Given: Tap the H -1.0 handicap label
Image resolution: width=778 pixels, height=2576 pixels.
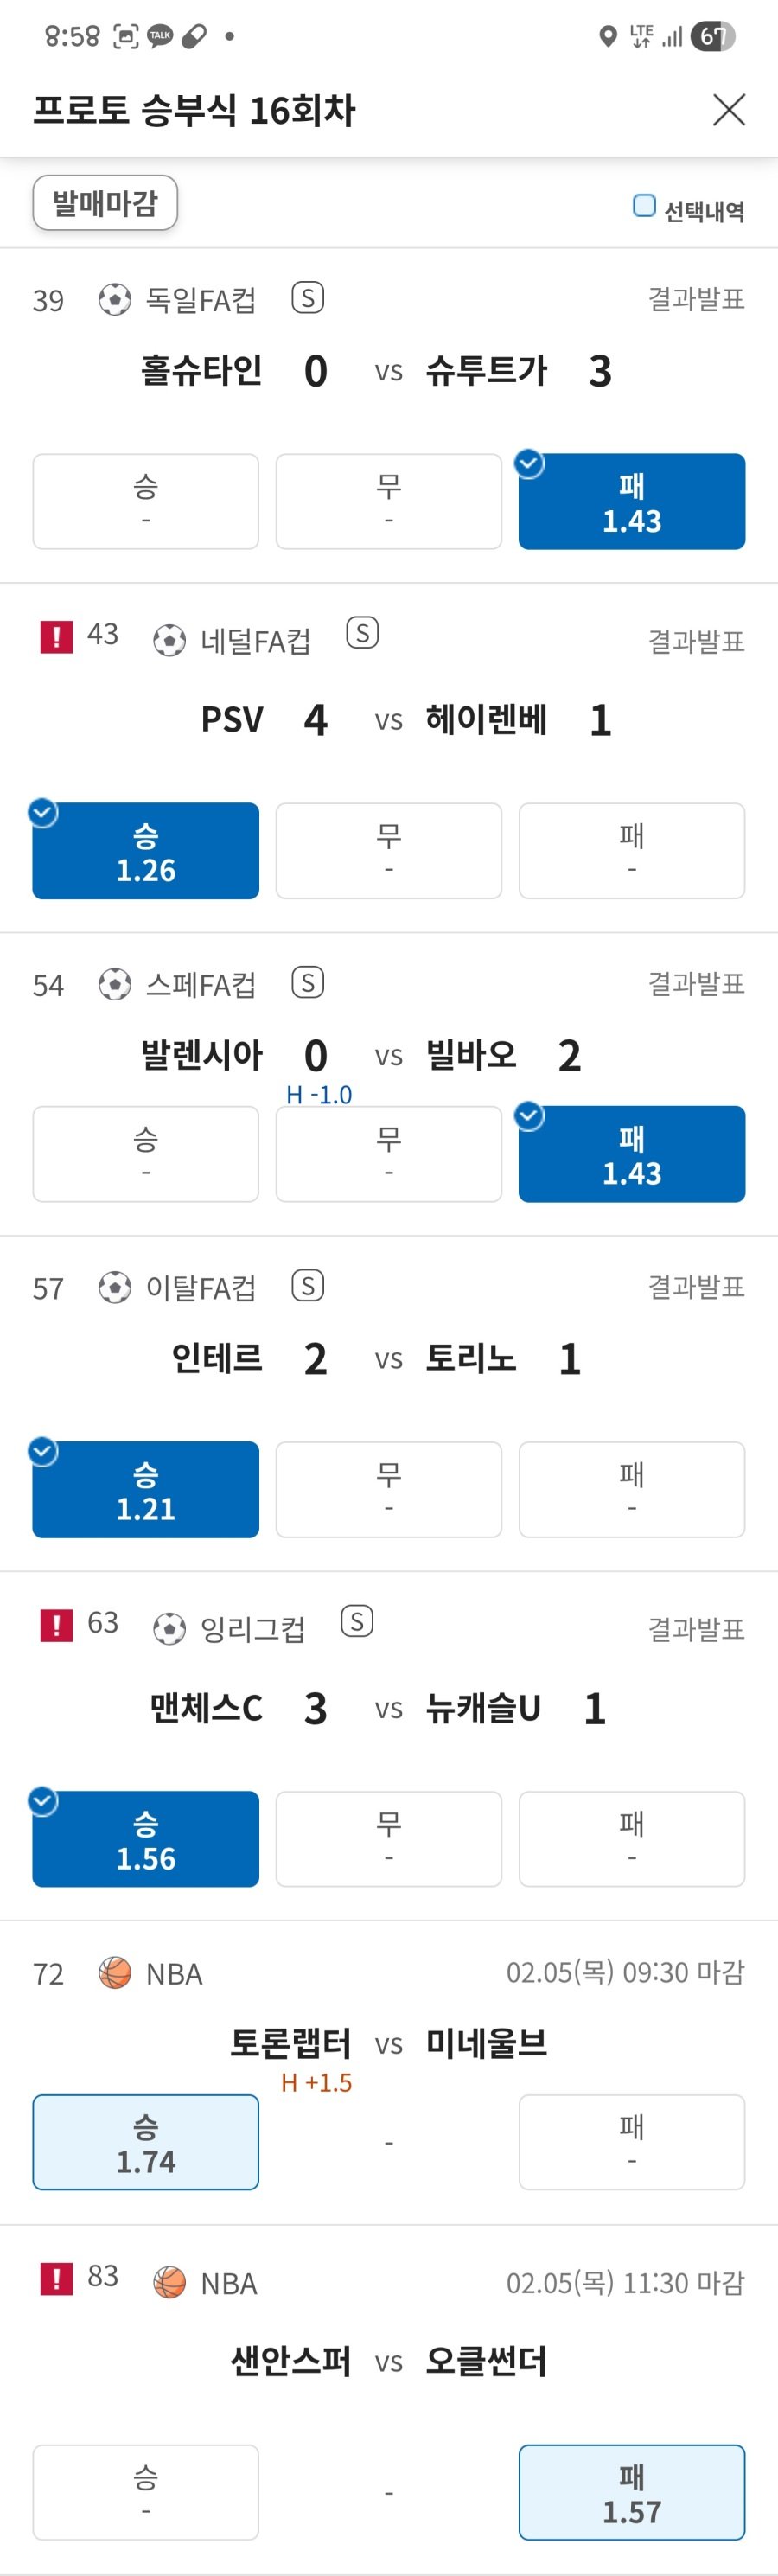Looking at the screenshot, I should pos(319,1094).
